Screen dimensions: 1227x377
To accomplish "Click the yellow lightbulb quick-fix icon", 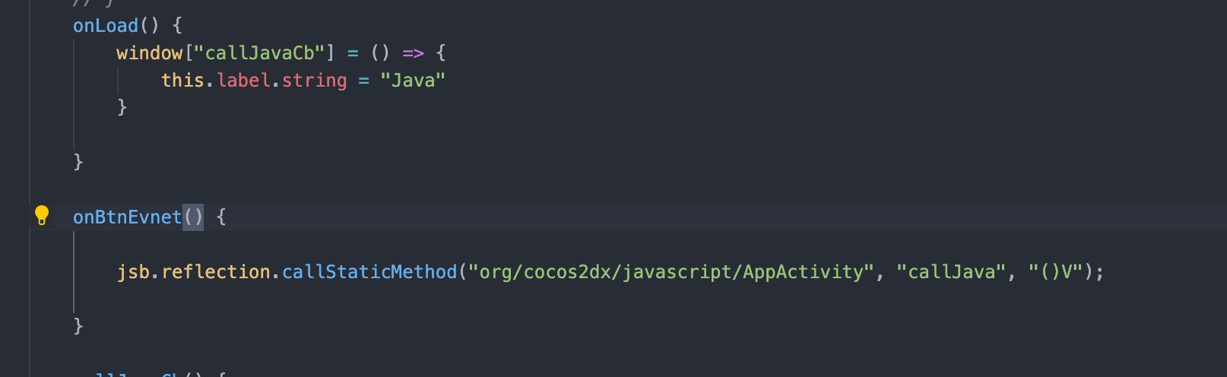I will [x=42, y=215].
